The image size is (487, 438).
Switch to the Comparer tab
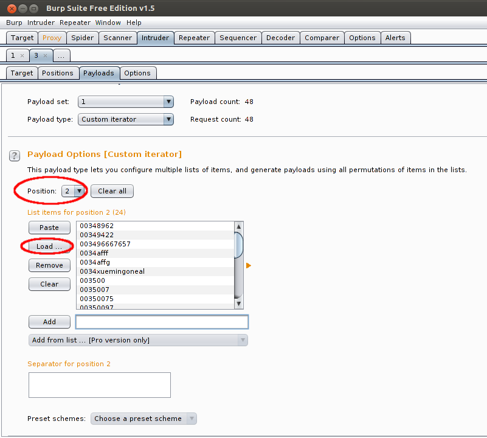322,38
